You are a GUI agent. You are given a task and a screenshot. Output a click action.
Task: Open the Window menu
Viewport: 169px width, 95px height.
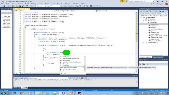point(76,4)
